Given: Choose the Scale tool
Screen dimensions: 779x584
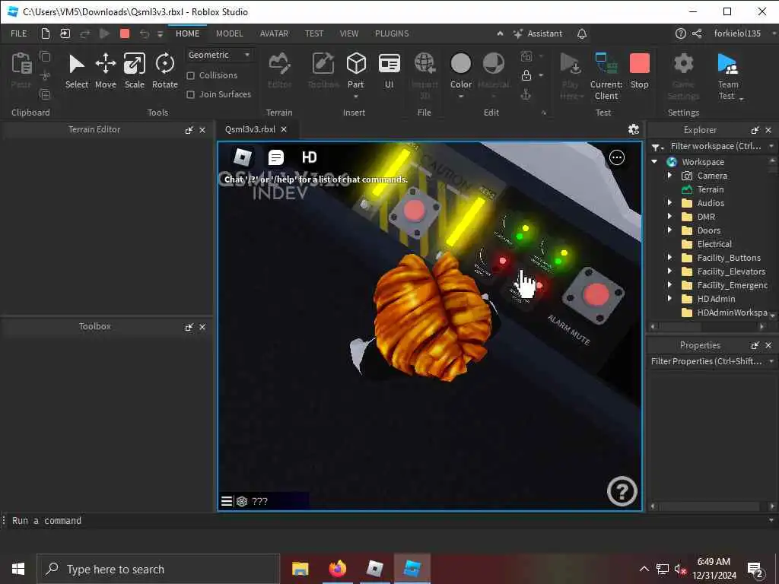Looking at the screenshot, I should pos(134,71).
